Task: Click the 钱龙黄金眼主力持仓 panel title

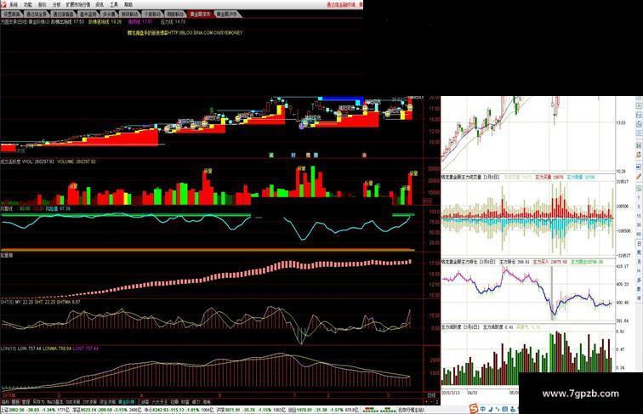Action: pyautogui.click(x=459, y=262)
